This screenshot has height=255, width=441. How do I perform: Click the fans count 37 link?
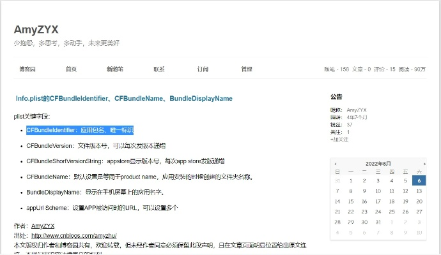point(350,124)
